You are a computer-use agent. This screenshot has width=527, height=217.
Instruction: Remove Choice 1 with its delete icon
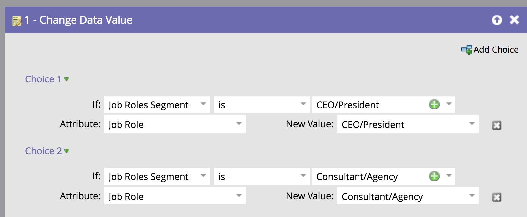496,125
